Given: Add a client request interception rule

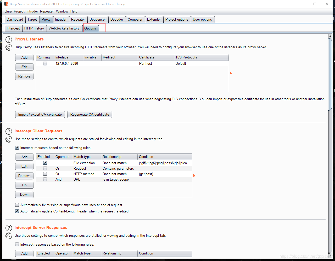Looking at the screenshot, I should [x=24, y=157].
